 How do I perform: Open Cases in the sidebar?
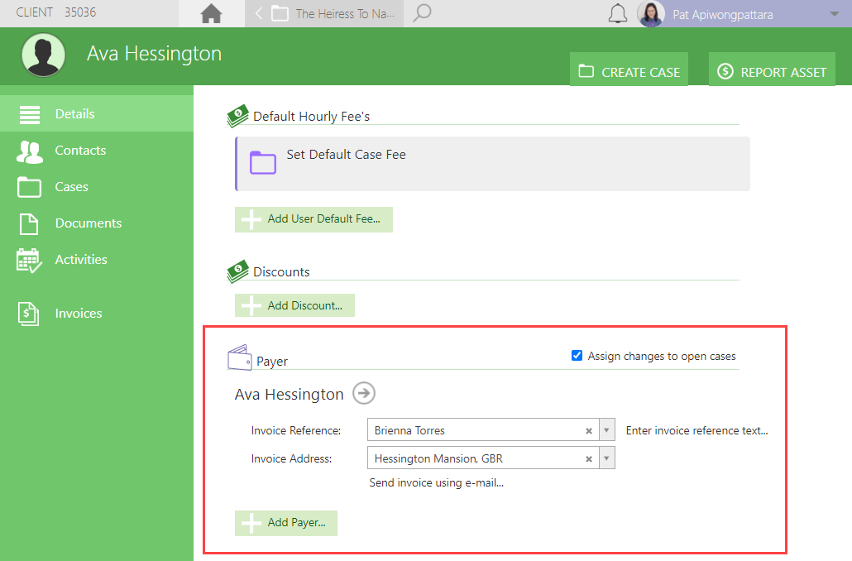97,186
